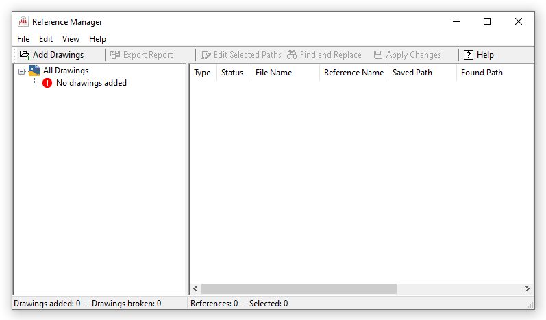Click the Help toolbar button label
This screenshot has width=546, height=320.
(485, 55)
